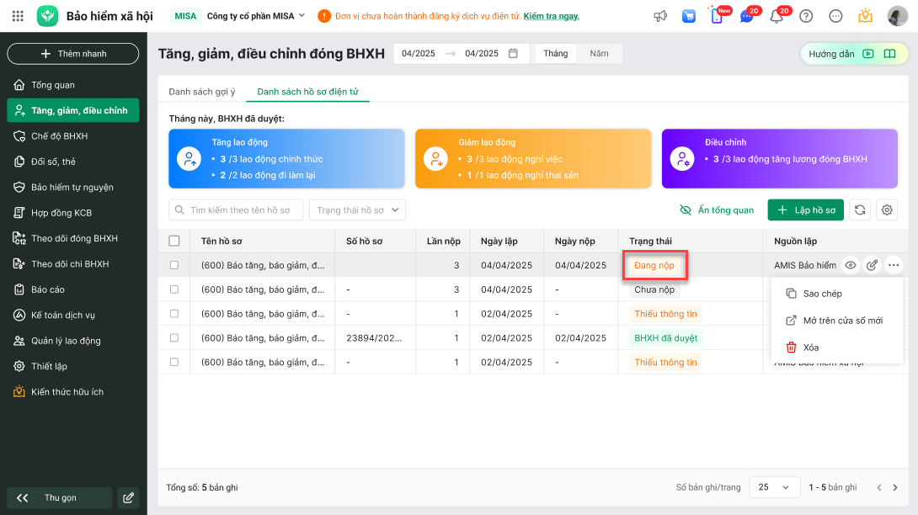Open Tổng quan in the sidebar
Viewport: 918px width, 515px height.
tap(73, 85)
